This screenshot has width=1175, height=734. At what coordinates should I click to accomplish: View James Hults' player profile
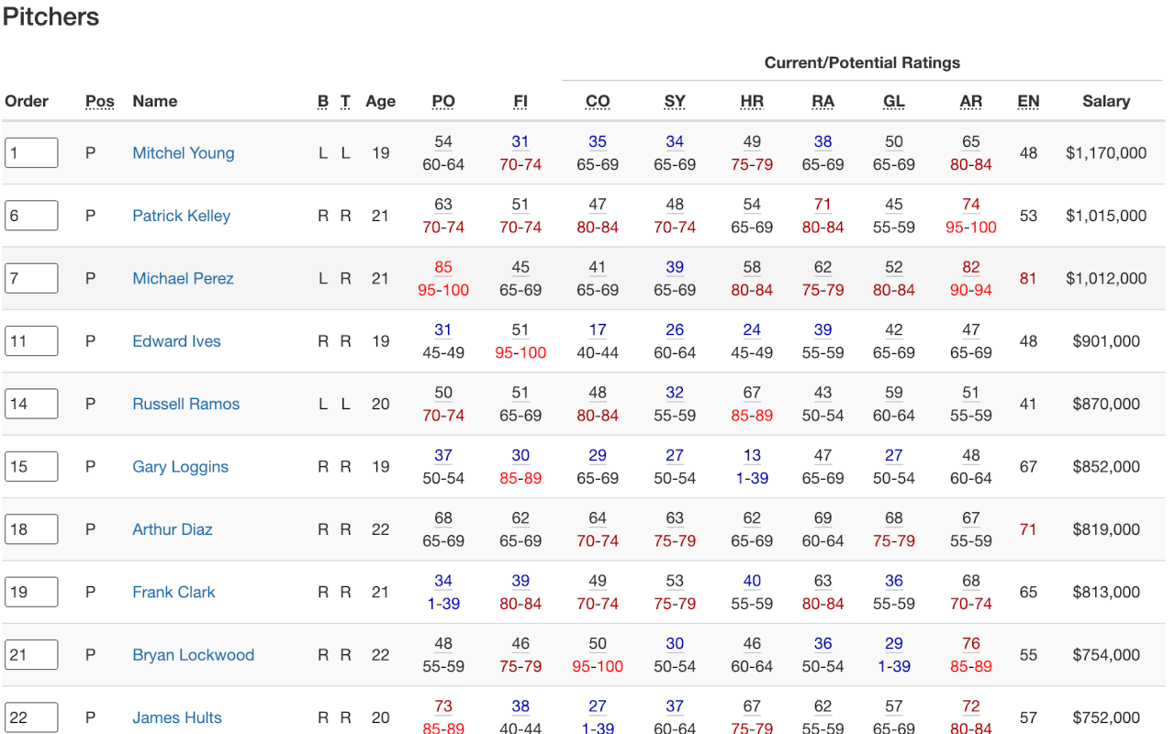[x=176, y=717]
